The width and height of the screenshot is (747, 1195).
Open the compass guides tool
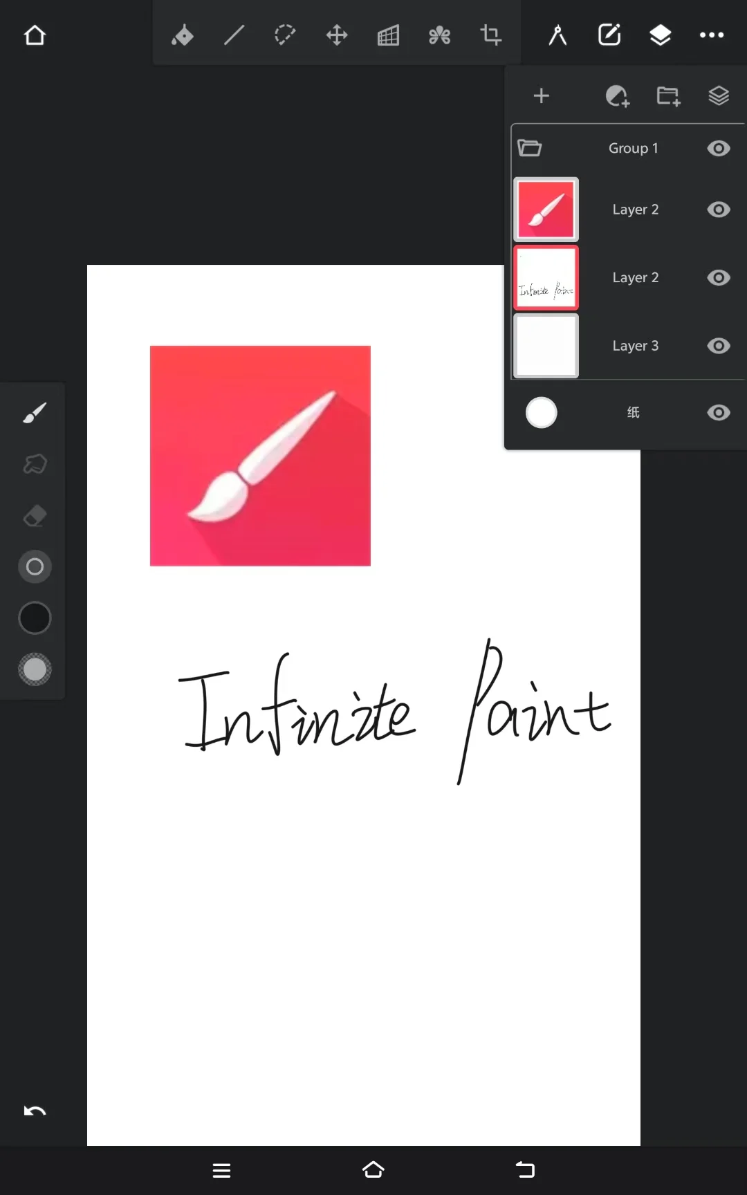click(557, 35)
